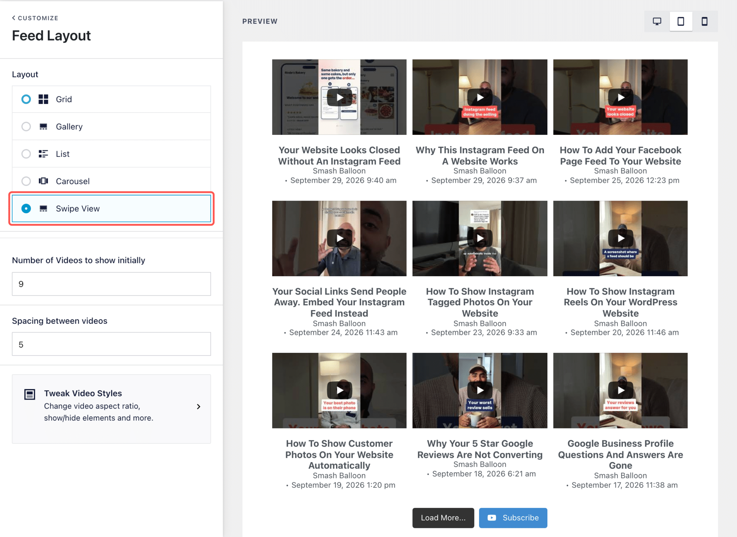Click the Number of Videos input field
The height and width of the screenshot is (537, 737).
click(111, 284)
